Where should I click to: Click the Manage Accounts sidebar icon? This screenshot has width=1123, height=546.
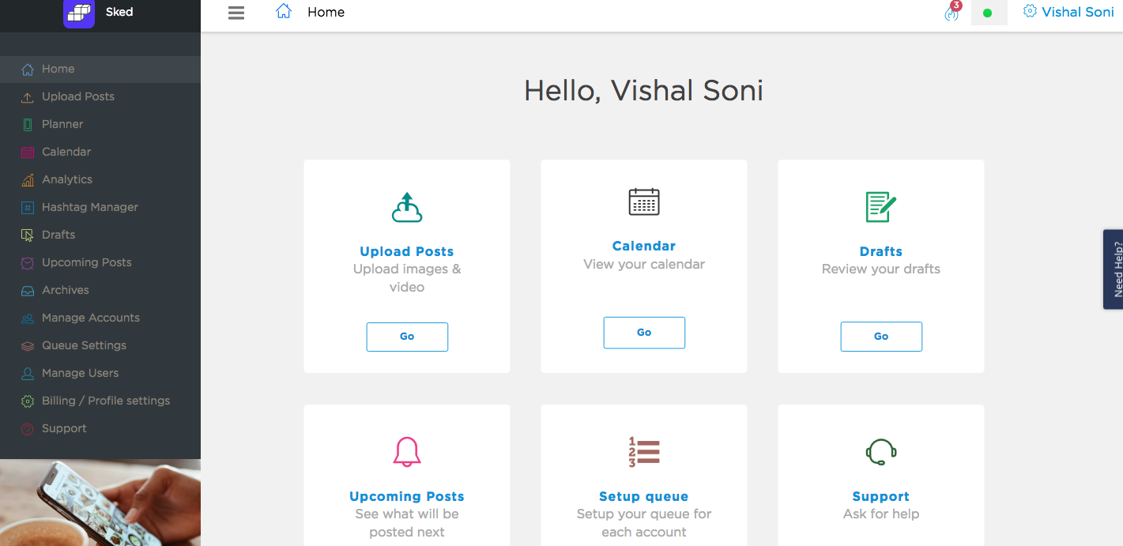pyautogui.click(x=28, y=318)
